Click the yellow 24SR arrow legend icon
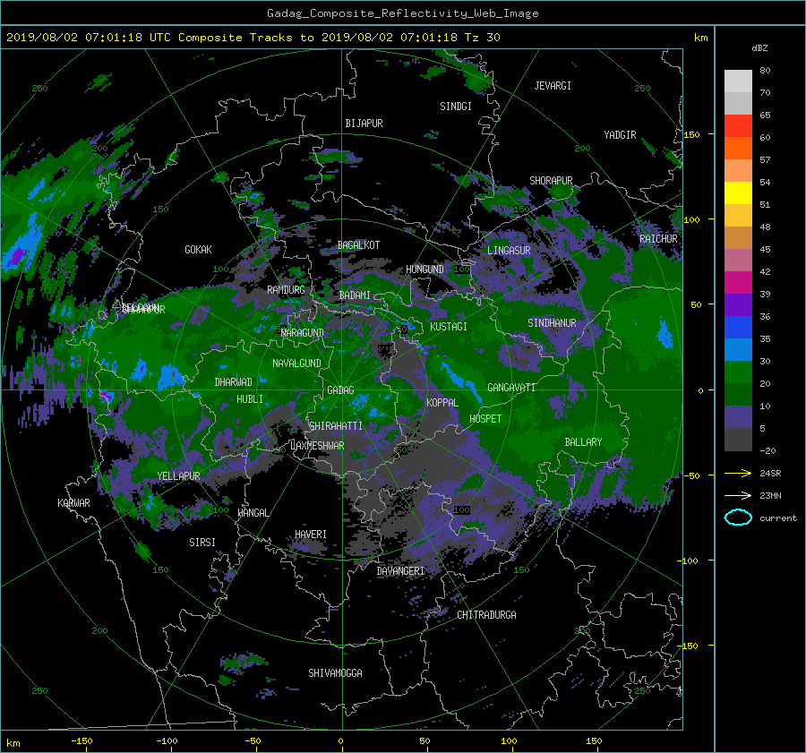Viewport: 806px width, 753px height. 738,474
